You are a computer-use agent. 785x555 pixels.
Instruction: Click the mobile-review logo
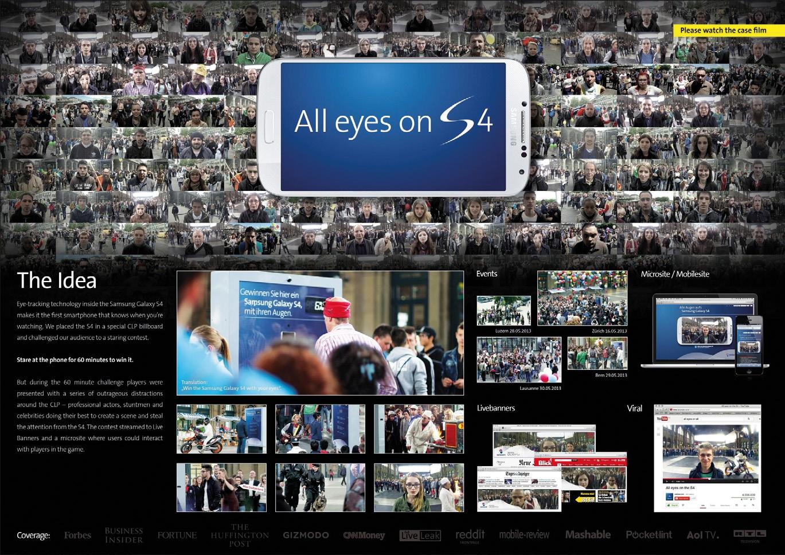[524, 535]
